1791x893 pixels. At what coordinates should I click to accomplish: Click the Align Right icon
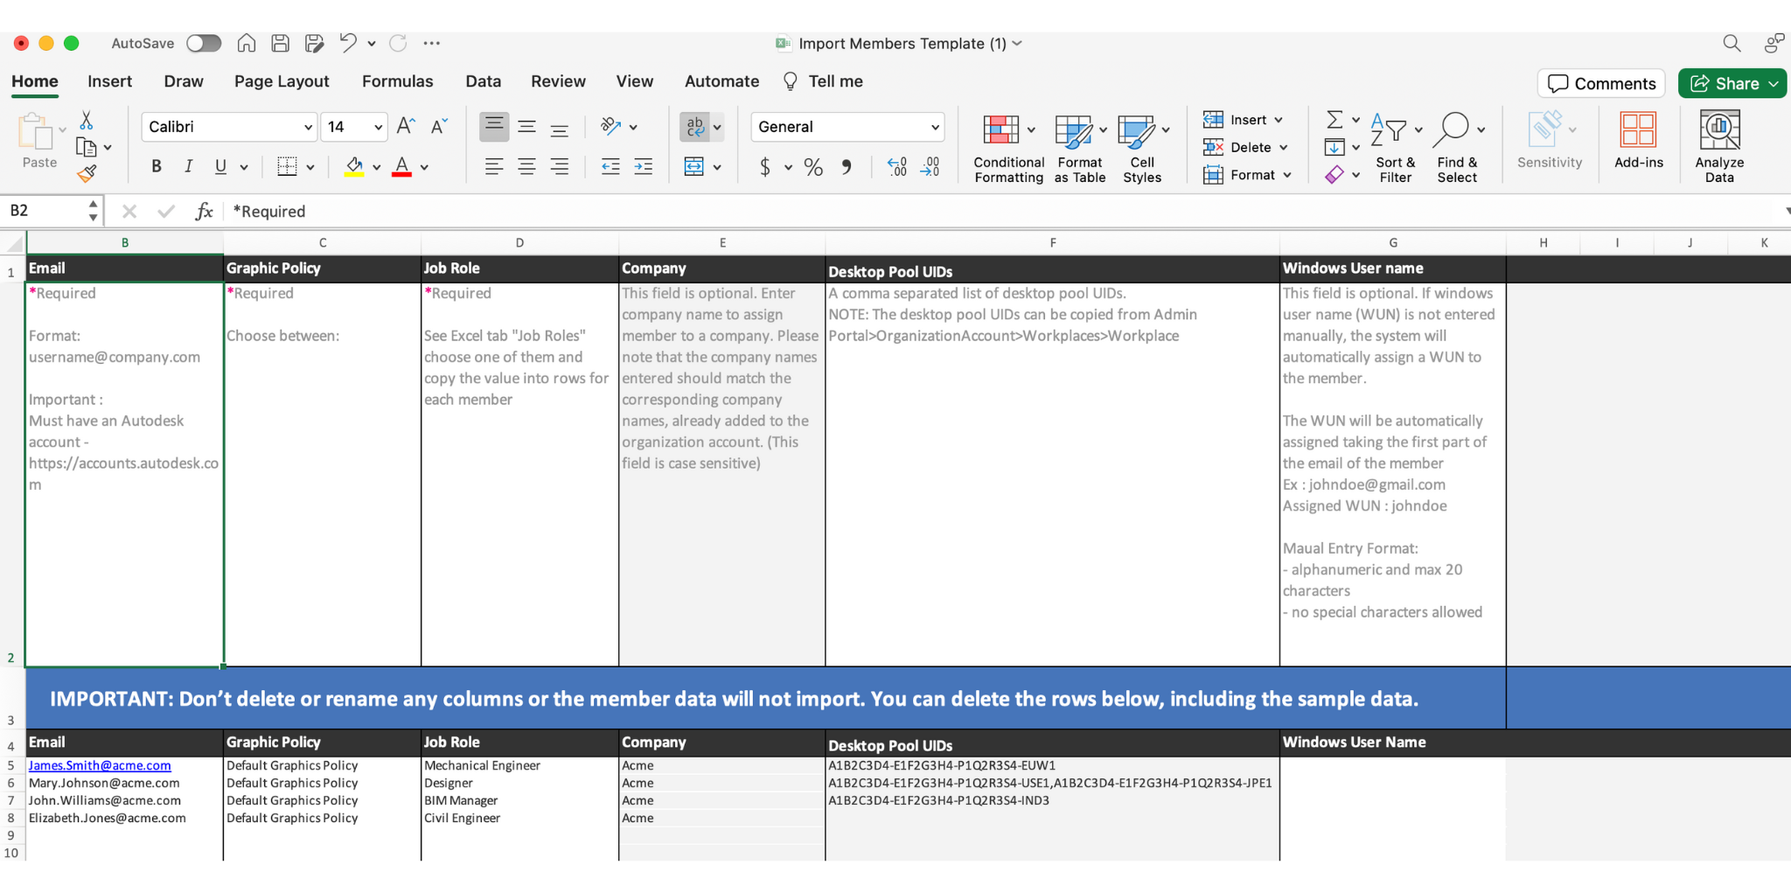(560, 166)
